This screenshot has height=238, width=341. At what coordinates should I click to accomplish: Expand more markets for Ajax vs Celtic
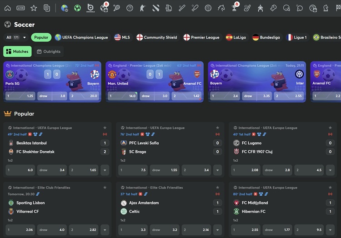click(218, 230)
